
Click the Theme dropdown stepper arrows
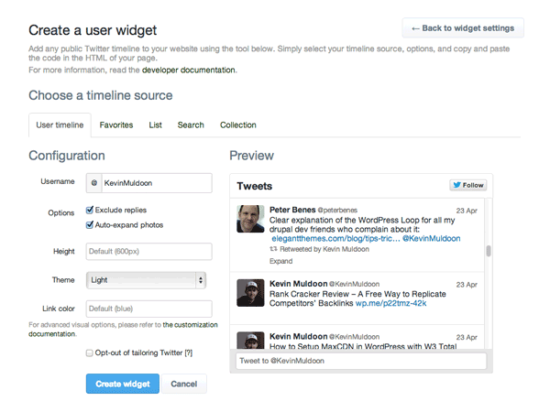[x=201, y=280]
